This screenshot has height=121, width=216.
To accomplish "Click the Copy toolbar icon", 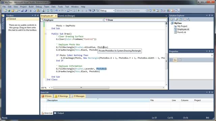I will [34, 11].
